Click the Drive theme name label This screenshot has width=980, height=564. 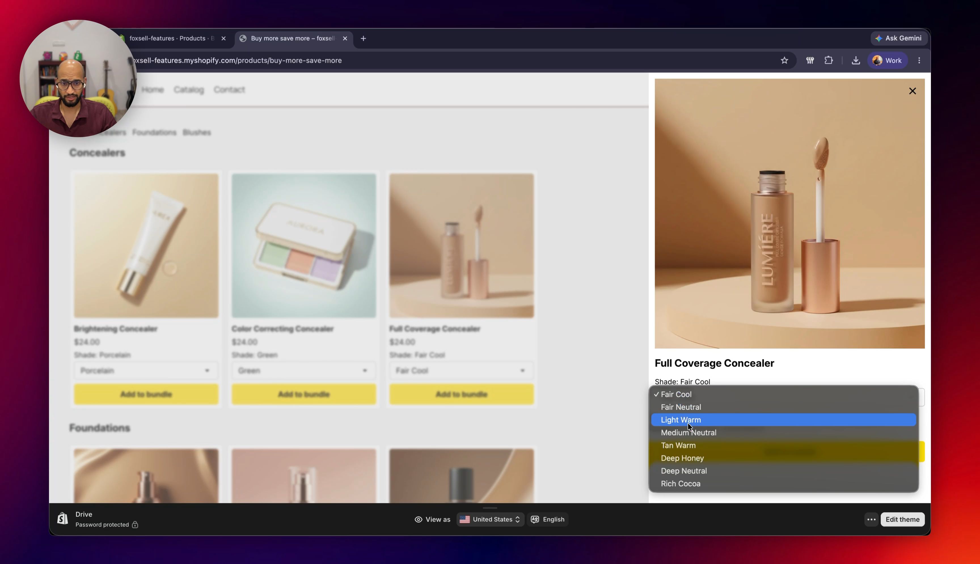pyautogui.click(x=84, y=514)
